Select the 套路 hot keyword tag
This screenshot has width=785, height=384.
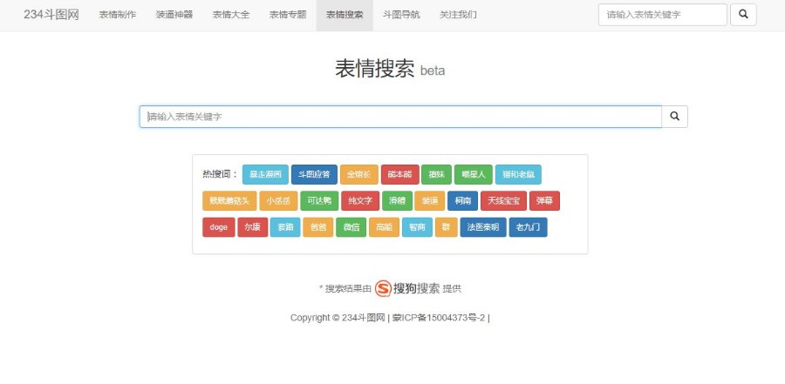(285, 227)
